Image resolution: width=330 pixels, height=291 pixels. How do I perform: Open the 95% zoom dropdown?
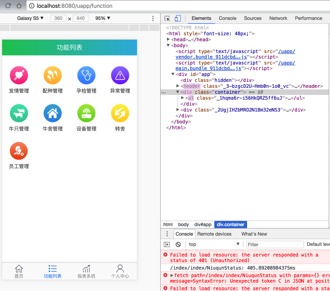click(x=103, y=18)
